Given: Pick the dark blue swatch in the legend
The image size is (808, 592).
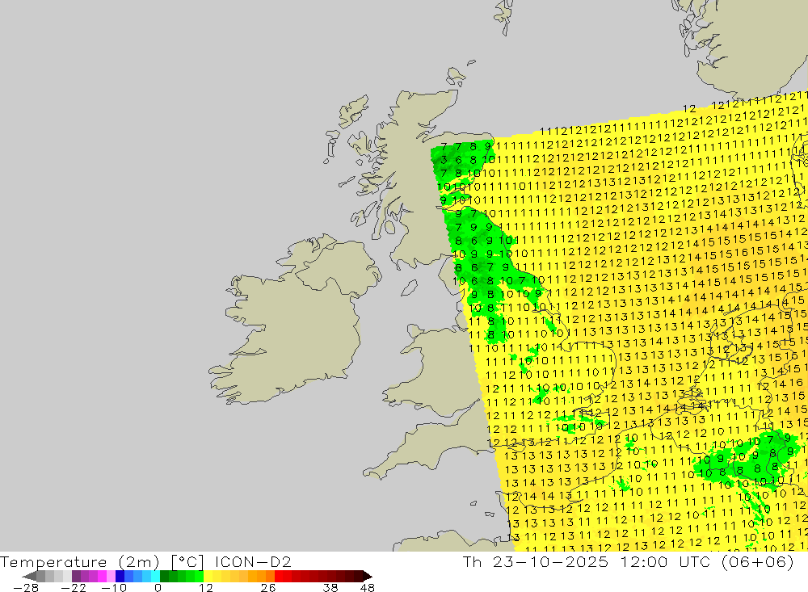Looking at the screenshot, I should (x=120, y=576).
